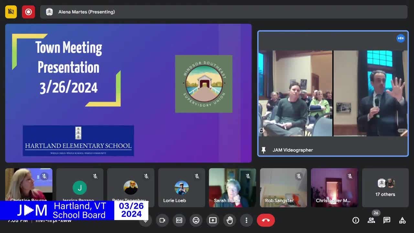Open the in-call chat panel
Screen dimensions: 414x233
click(x=387, y=220)
